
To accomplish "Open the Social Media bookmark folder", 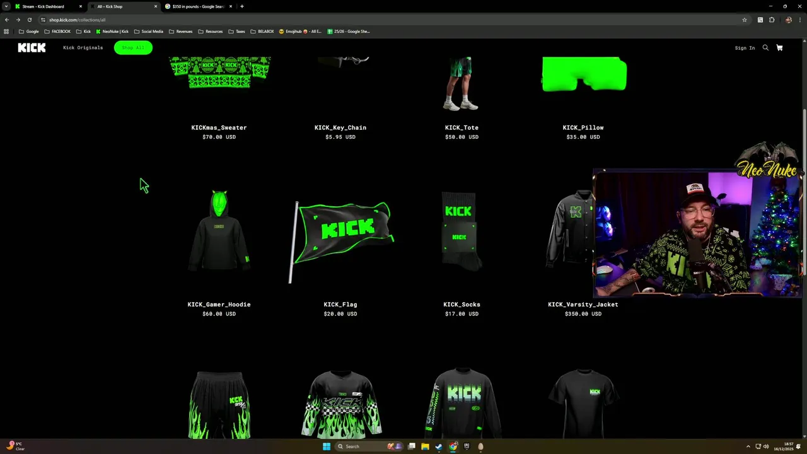I will (x=149, y=32).
